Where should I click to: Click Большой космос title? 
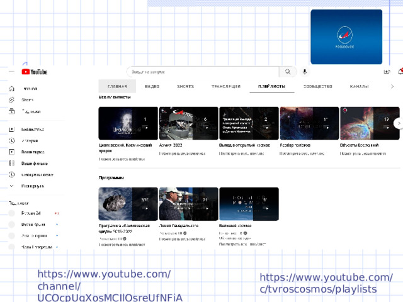pyautogui.click(x=235, y=226)
